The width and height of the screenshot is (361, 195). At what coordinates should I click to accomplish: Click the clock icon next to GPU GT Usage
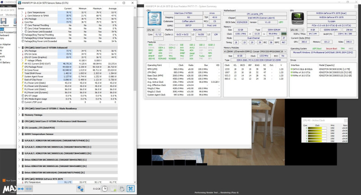23,95
